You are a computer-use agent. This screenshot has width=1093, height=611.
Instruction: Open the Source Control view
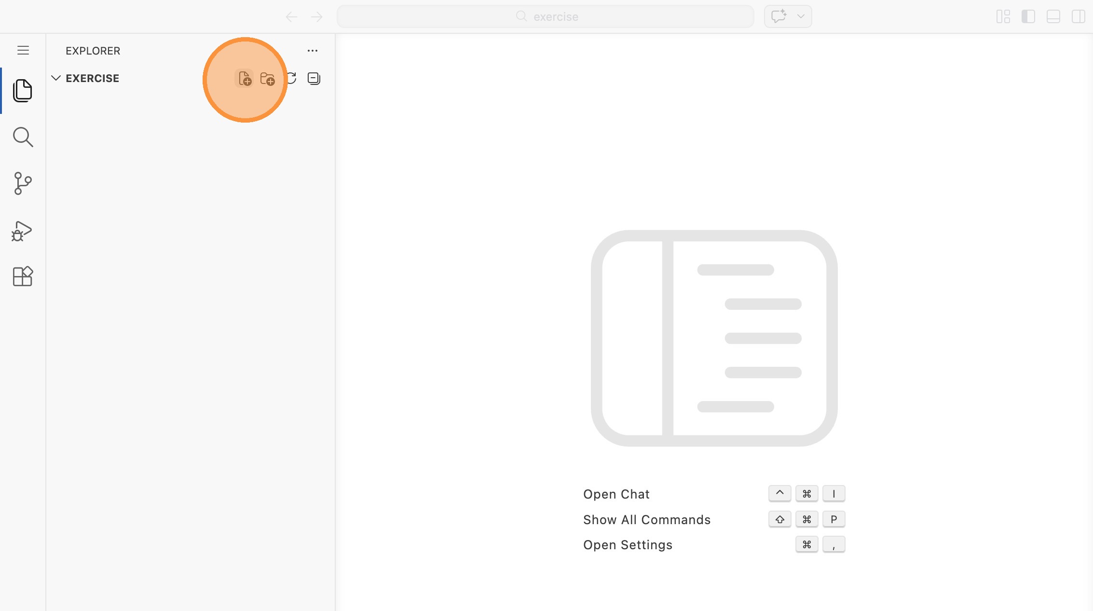click(23, 183)
